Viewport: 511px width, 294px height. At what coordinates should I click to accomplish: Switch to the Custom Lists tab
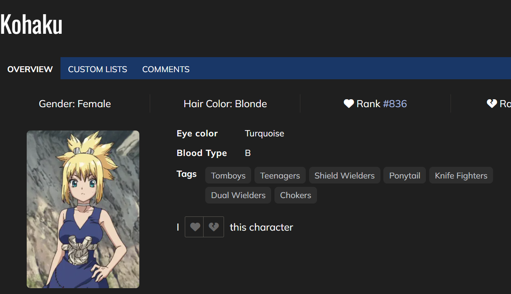(98, 69)
